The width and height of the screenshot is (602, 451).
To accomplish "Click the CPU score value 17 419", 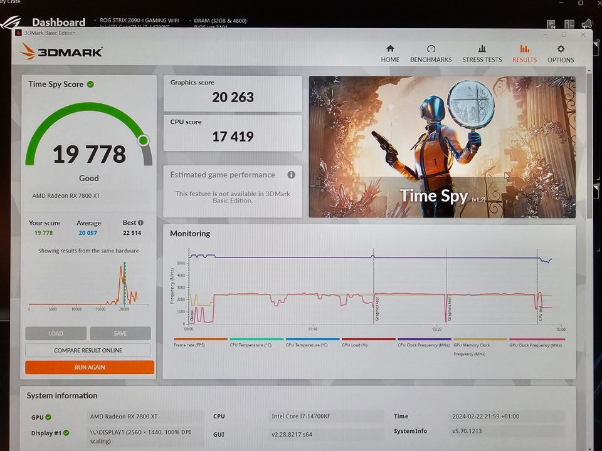I will click(x=233, y=137).
